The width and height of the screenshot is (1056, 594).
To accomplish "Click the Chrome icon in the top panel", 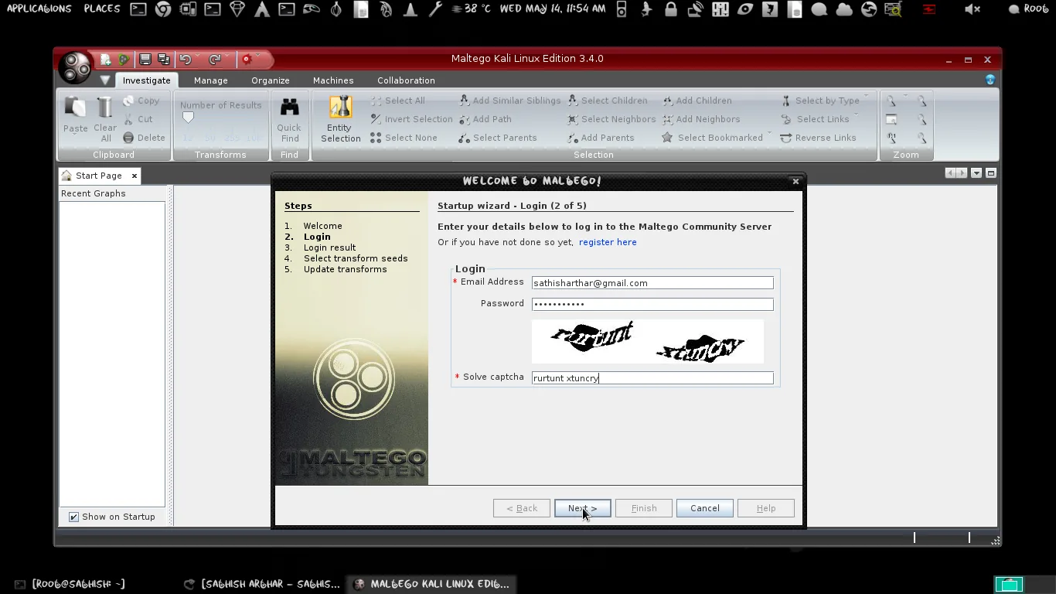I will click(162, 9).
